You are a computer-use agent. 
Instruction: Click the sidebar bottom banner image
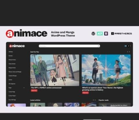coord(17,105)
